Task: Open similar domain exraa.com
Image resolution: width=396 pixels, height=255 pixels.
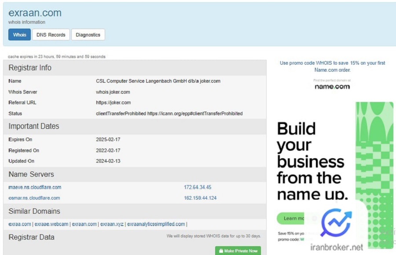Action: 20,224
